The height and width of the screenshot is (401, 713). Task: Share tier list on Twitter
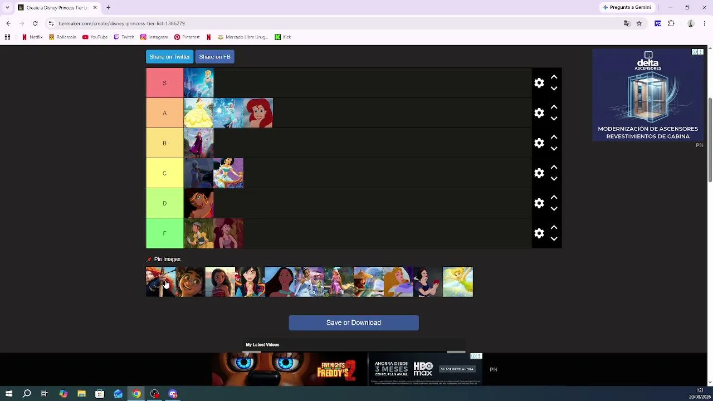(169, 57)
